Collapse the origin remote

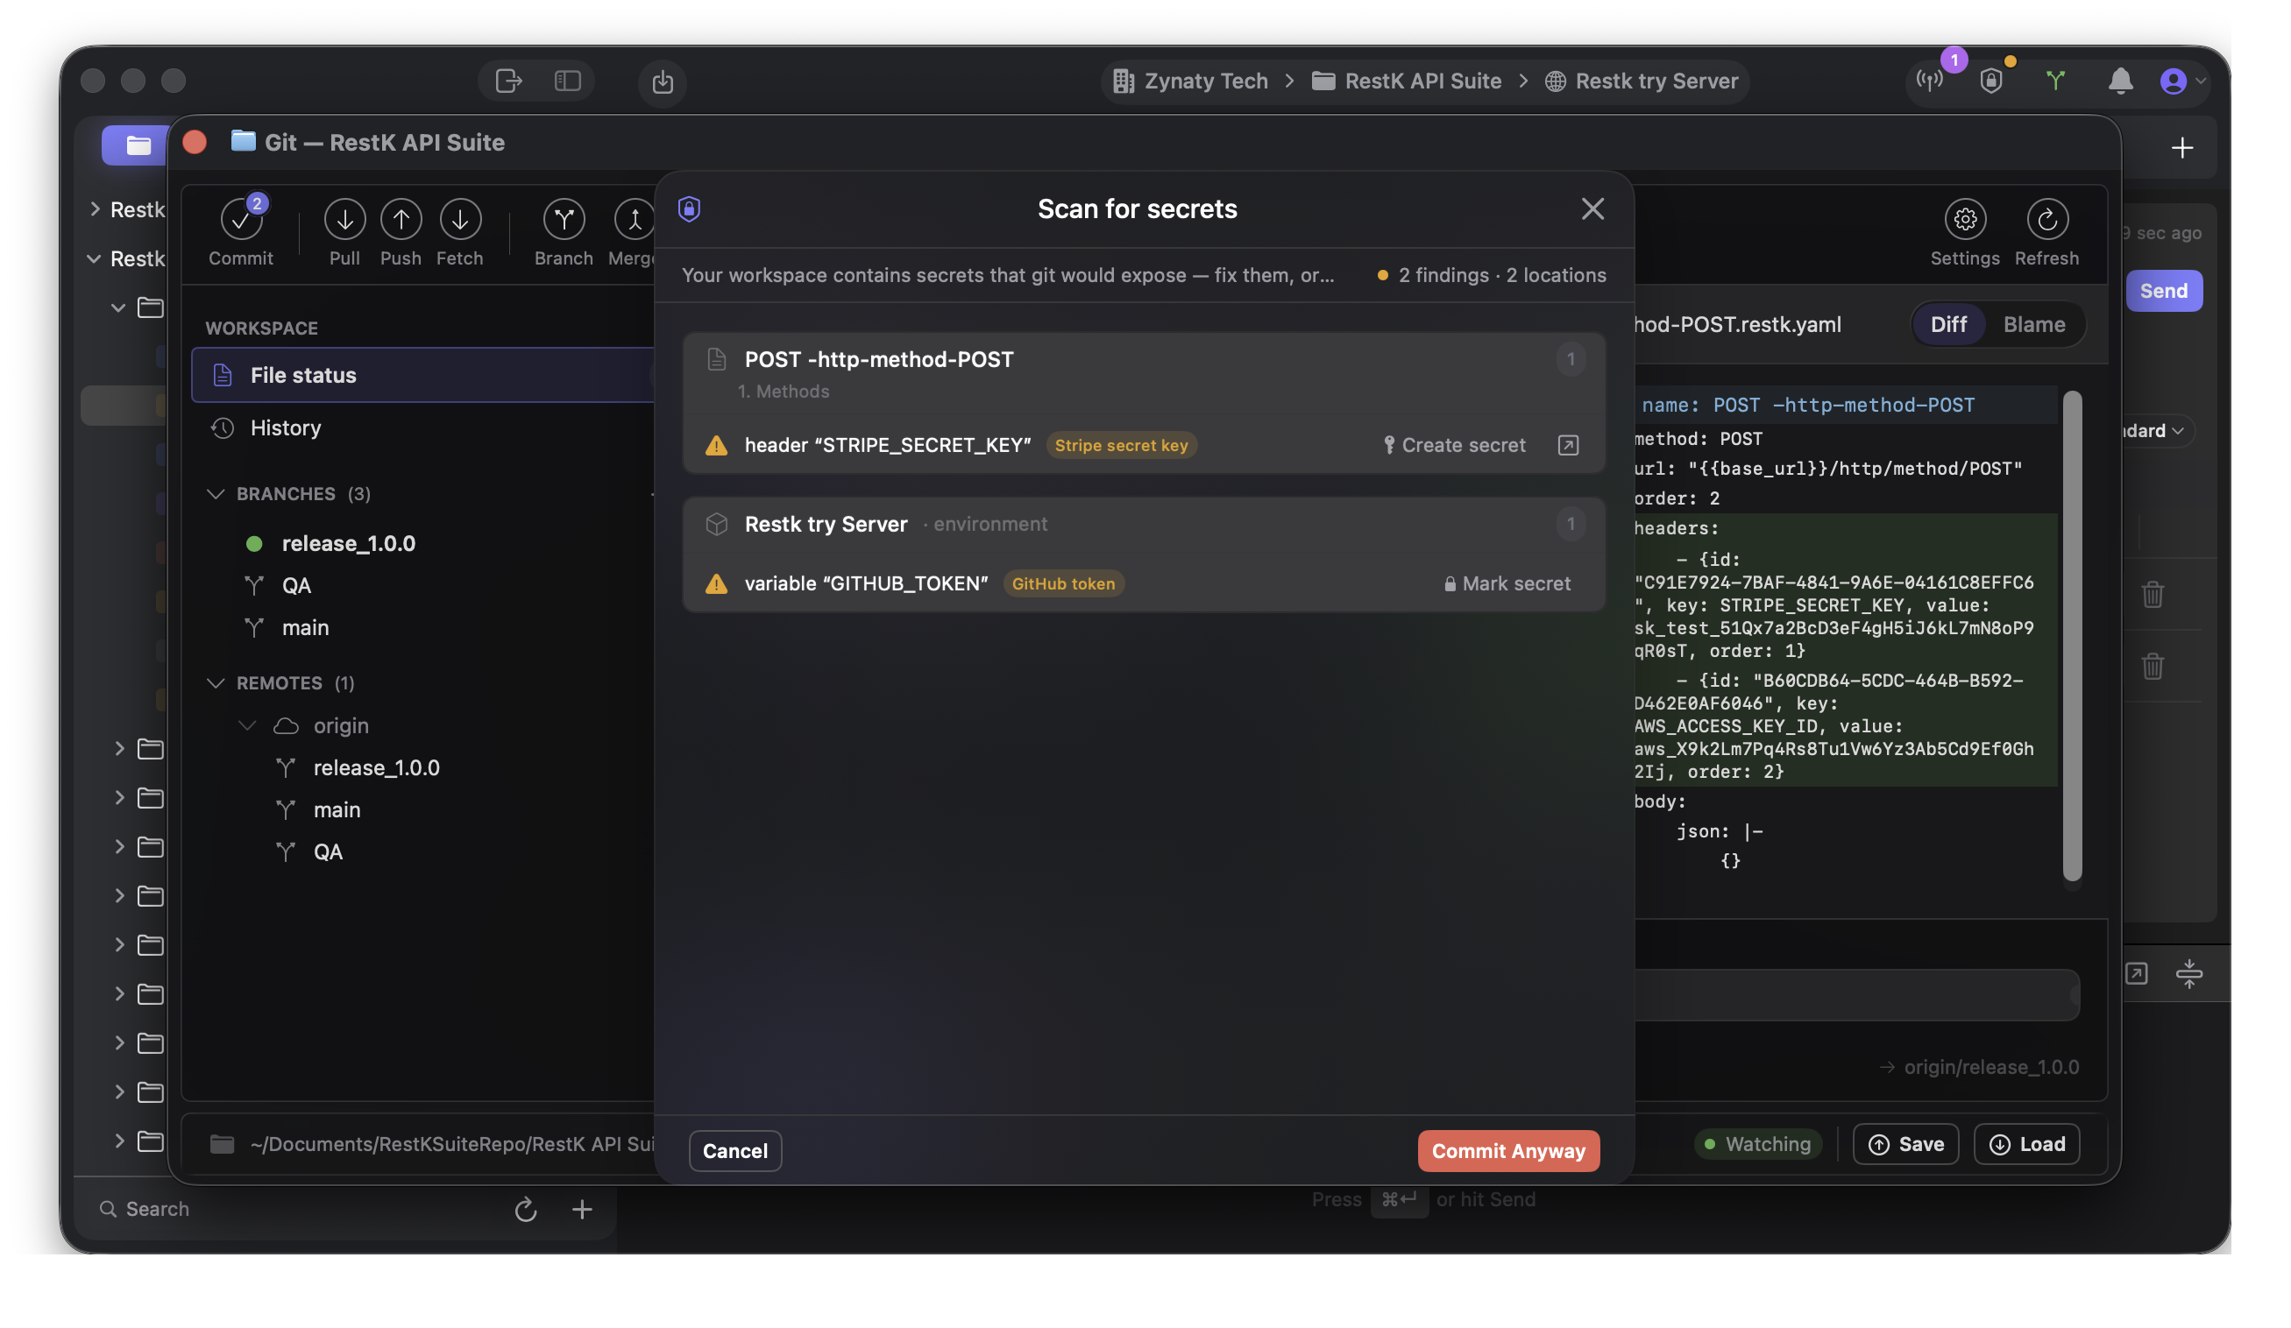(247, 725)
